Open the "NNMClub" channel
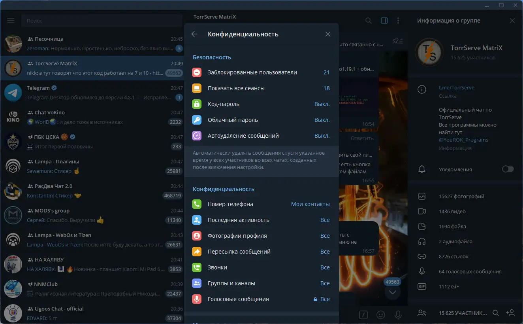 (92, 289)
